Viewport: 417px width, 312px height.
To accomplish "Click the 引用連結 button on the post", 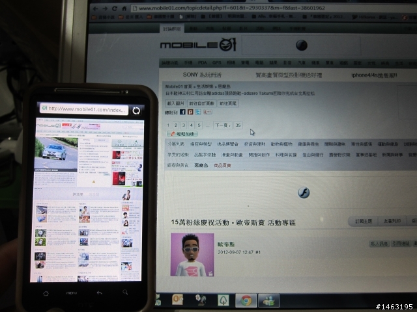I will [x=401, y=243].
